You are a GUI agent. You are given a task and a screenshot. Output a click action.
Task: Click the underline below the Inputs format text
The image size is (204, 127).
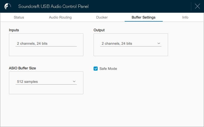(x=46, y=46)
